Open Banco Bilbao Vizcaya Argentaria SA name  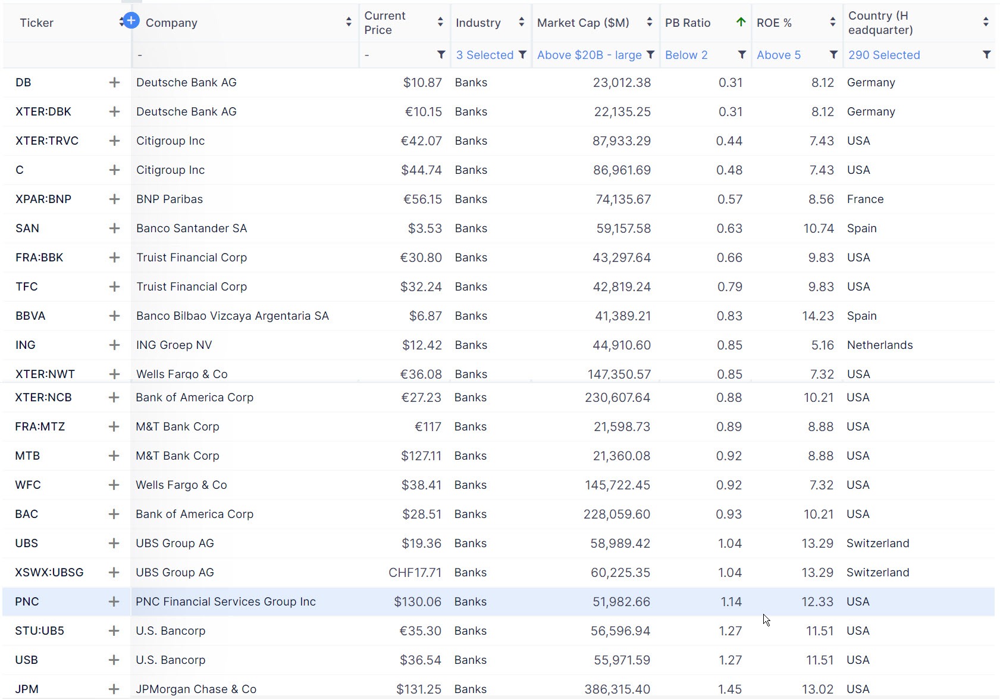click(x=233, y=316)
